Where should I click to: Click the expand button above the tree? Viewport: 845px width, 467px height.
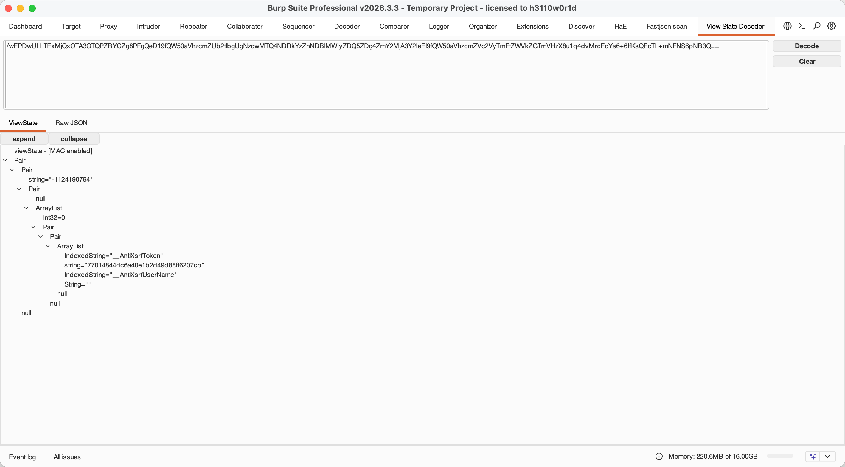point(24,139)
